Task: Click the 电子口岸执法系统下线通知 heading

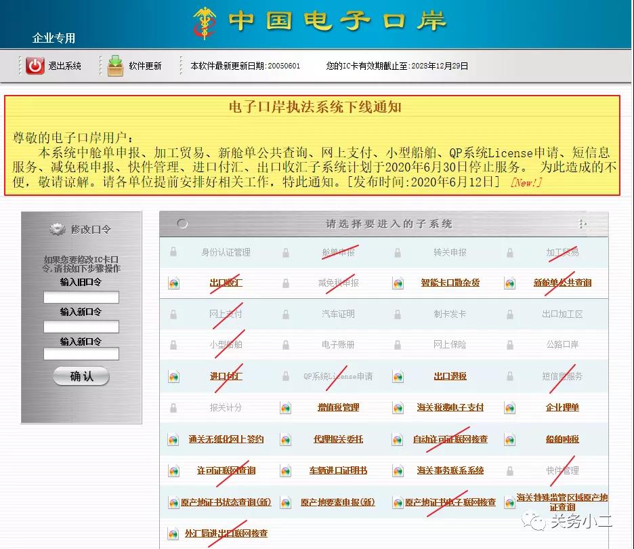Action: [315, 107]
